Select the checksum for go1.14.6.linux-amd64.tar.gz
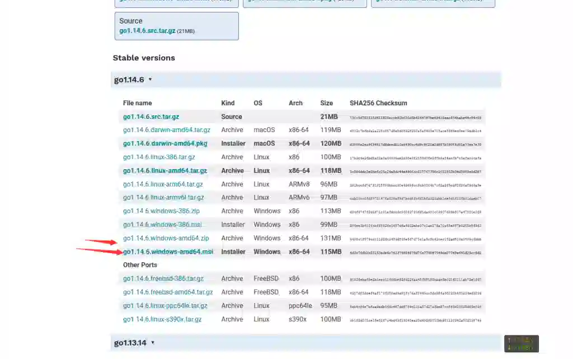 tap(416, 171)
